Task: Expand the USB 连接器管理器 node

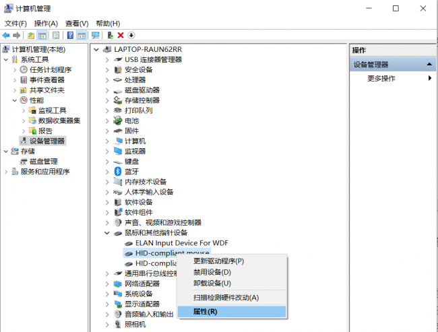Action: [107, 59]
